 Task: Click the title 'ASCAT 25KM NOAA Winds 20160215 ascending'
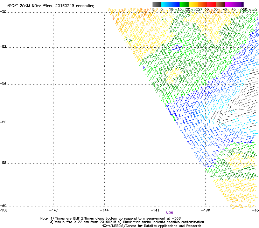click(50, 6)
